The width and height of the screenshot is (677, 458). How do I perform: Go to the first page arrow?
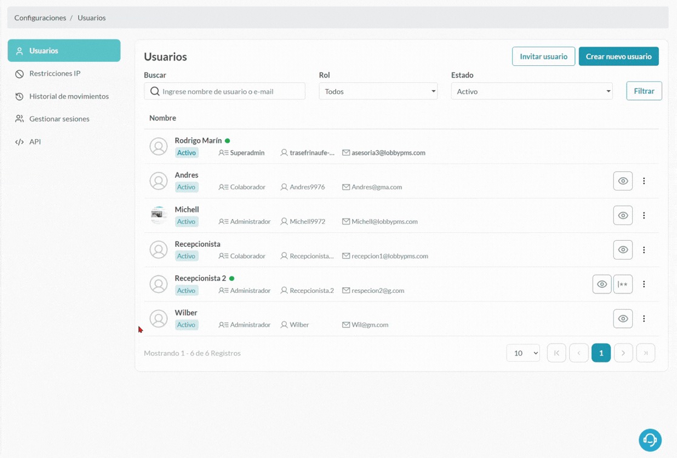tap(556, 353)
